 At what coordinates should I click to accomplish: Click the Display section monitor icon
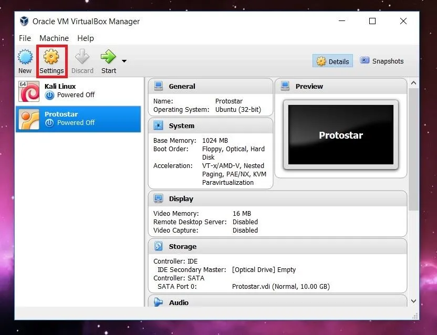tap(158, 199)
